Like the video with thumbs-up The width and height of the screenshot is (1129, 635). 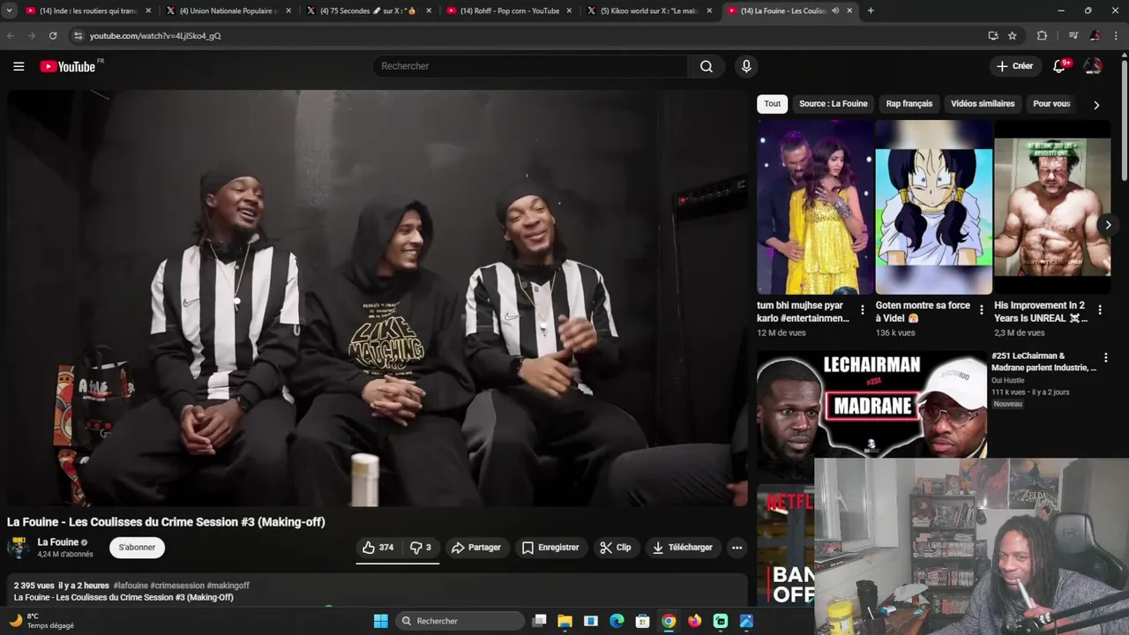click(x=378, y=548)
